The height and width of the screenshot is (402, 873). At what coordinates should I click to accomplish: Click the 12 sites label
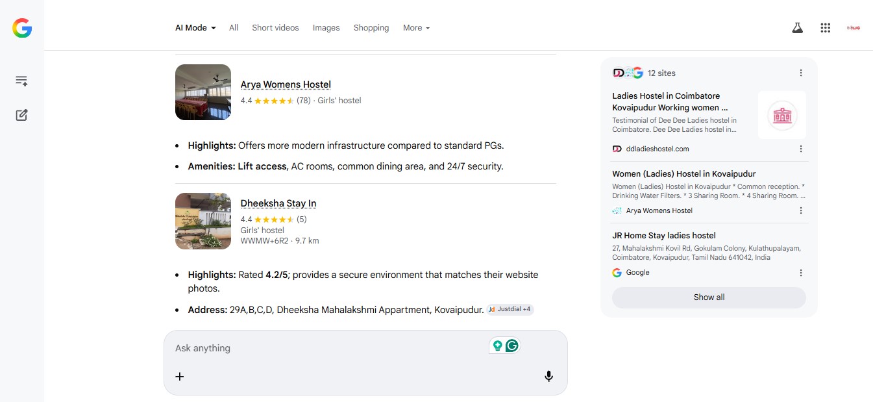click(x=661, y=73)
